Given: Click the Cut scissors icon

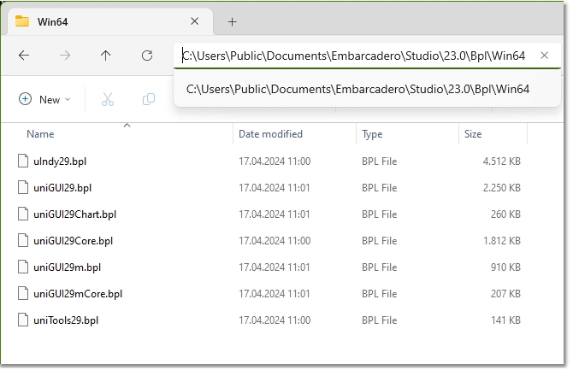Looking at the screenshot, I should pyautogui.click(x=108, y=99).
